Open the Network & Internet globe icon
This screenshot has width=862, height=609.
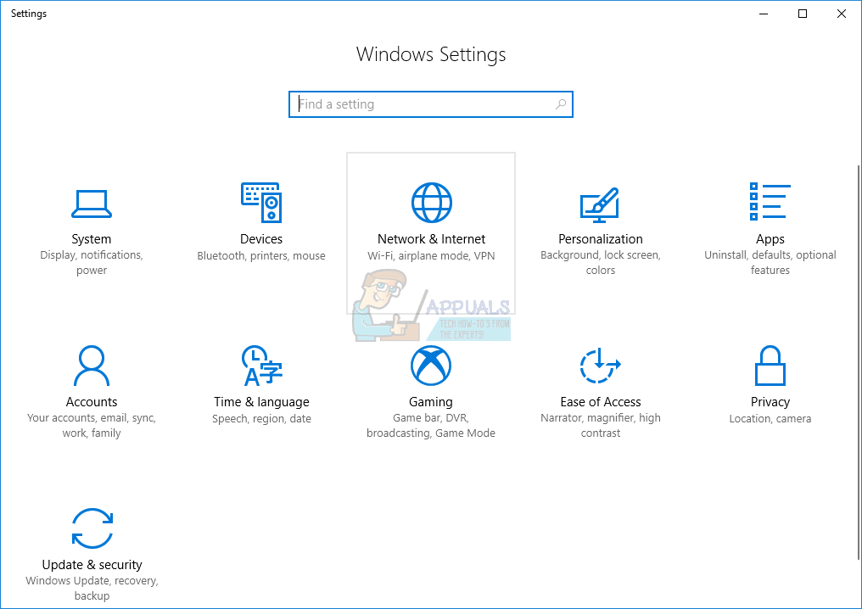(x=432, y=203)
